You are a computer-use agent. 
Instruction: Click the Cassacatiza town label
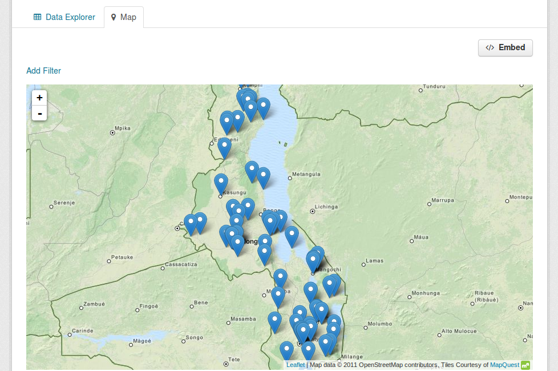tap(181, 264)
